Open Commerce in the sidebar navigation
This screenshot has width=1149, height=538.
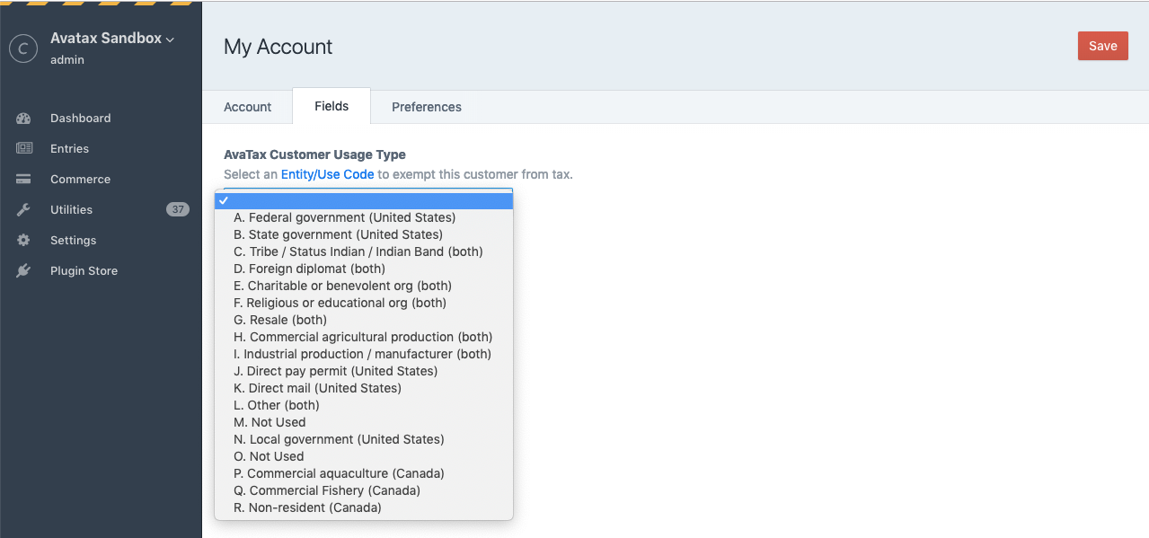point(80,180)
